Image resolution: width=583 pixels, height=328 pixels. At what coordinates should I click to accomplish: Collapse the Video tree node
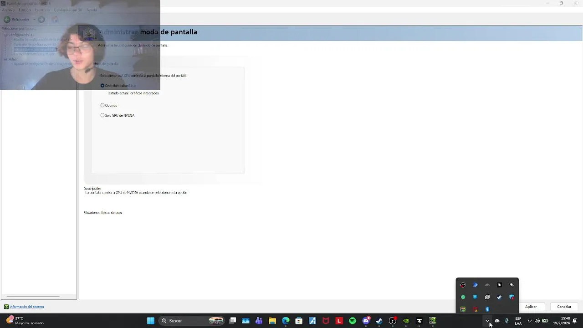pos(5,59)
